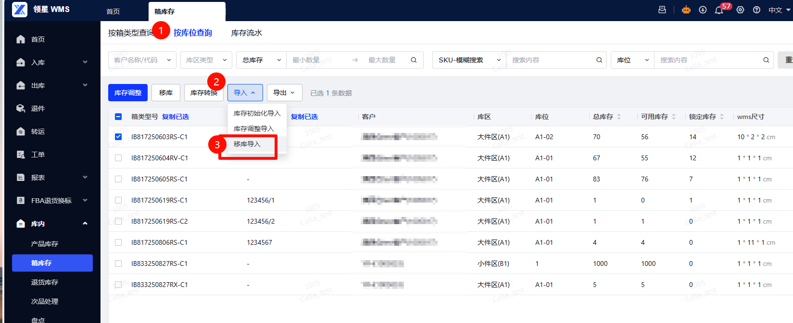Open notifications bell with 57 badge
The image size is (793, 323).
tap(719, 10)
